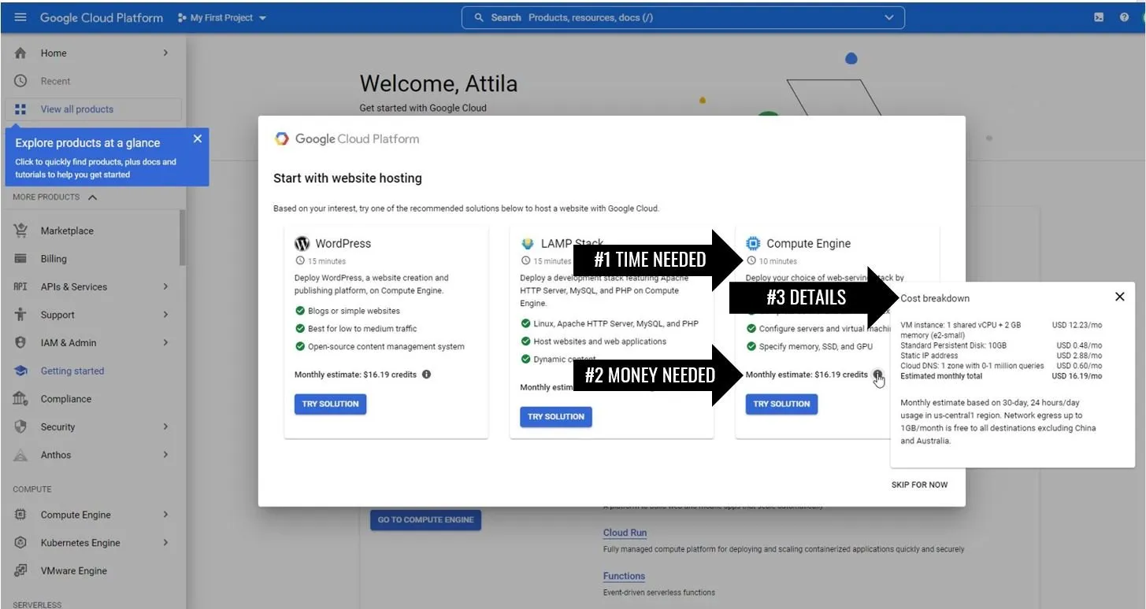Click the Kubernetes Engine hexagon icon

pyautogui.click(x=20, y=543)
